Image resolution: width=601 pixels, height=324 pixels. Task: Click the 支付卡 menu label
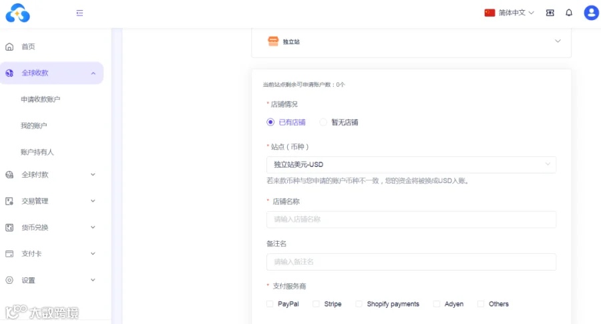pos(31,254)
